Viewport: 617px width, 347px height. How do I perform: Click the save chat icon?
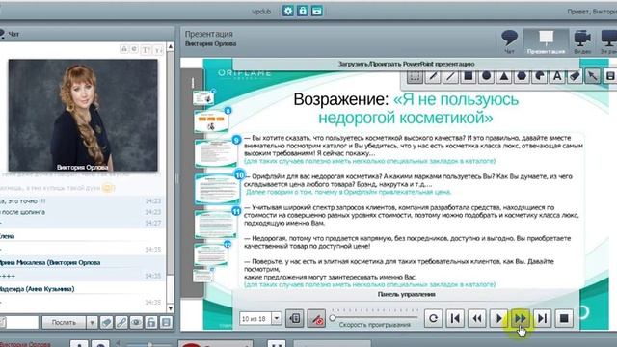click(x=166, y=323)
